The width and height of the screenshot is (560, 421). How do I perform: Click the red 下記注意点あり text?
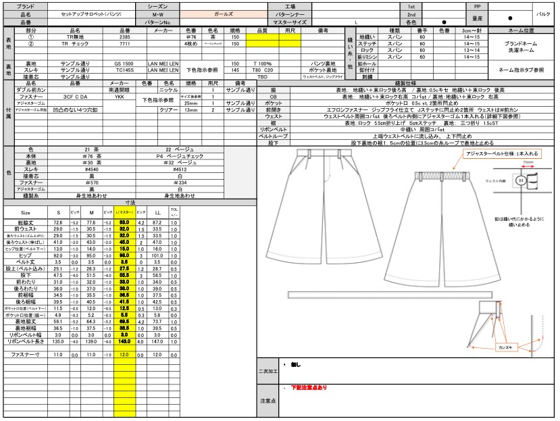click(x=309, y=387)
